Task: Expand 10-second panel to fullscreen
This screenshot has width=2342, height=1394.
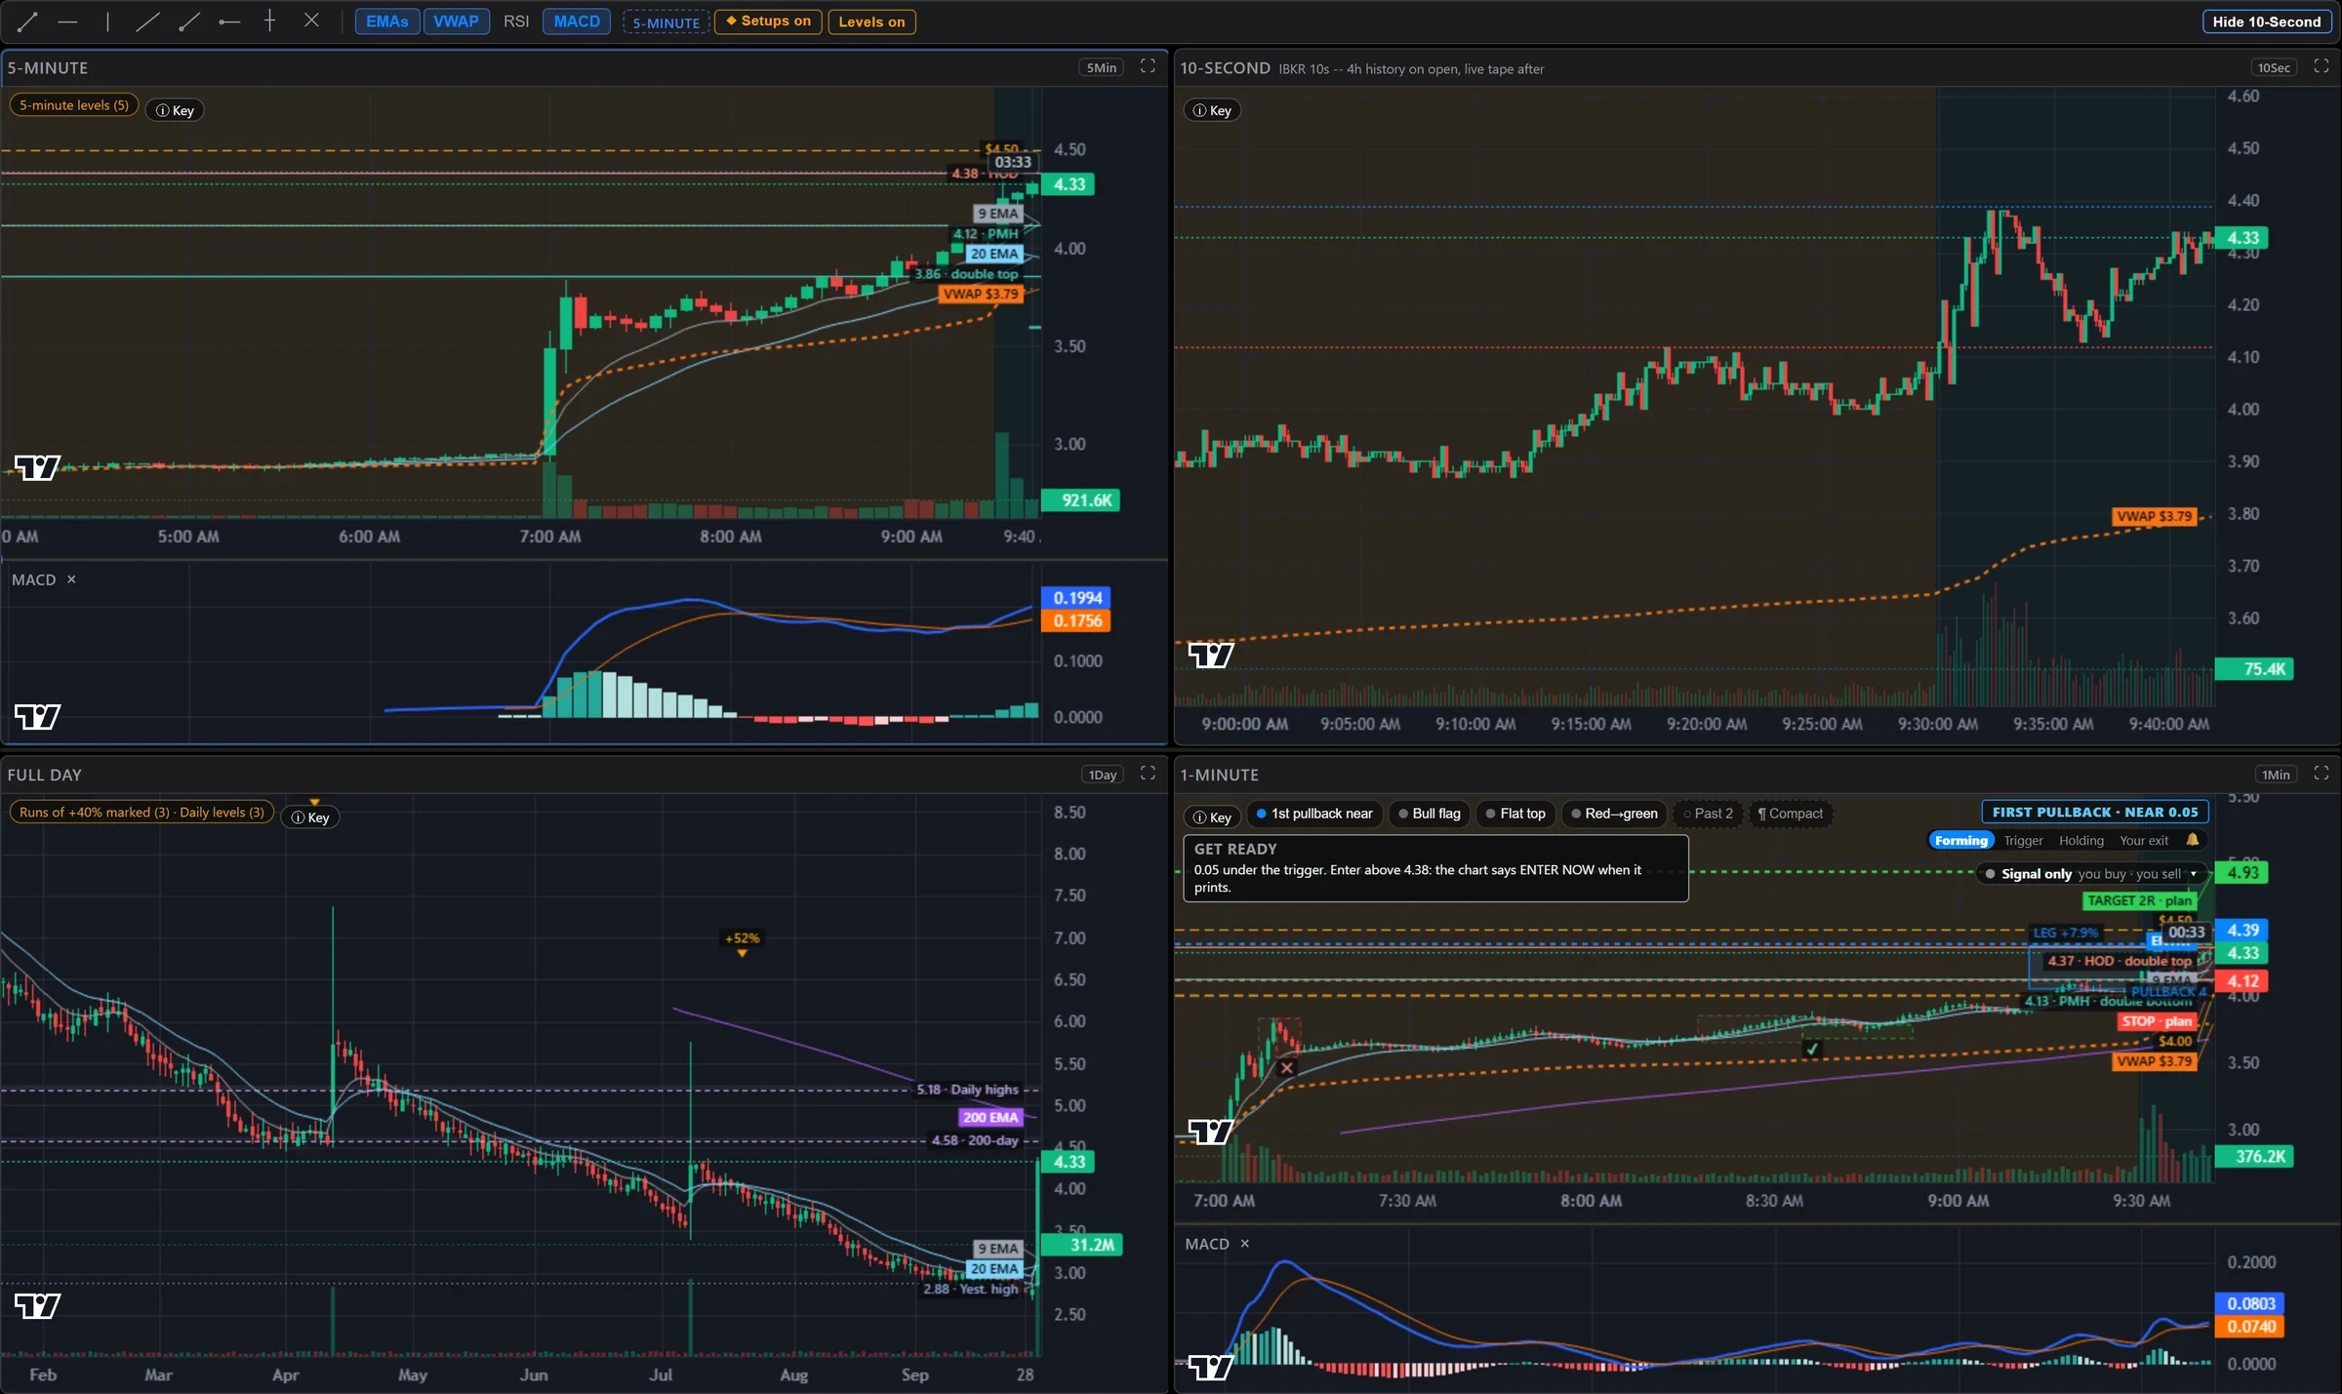Action: (x=2322, y=66)
